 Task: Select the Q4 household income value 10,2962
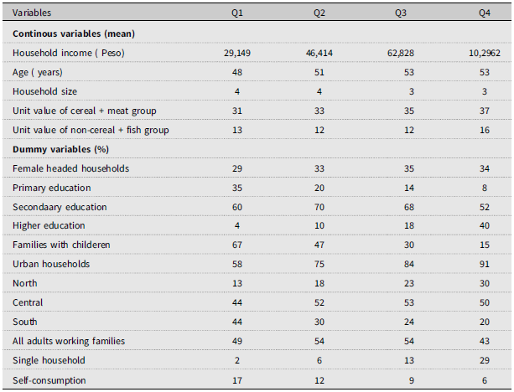point(484,53)
